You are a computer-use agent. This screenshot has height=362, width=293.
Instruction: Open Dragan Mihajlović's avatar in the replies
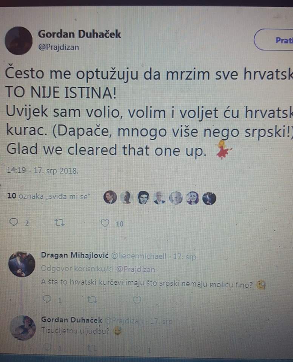tap(22, 264)
